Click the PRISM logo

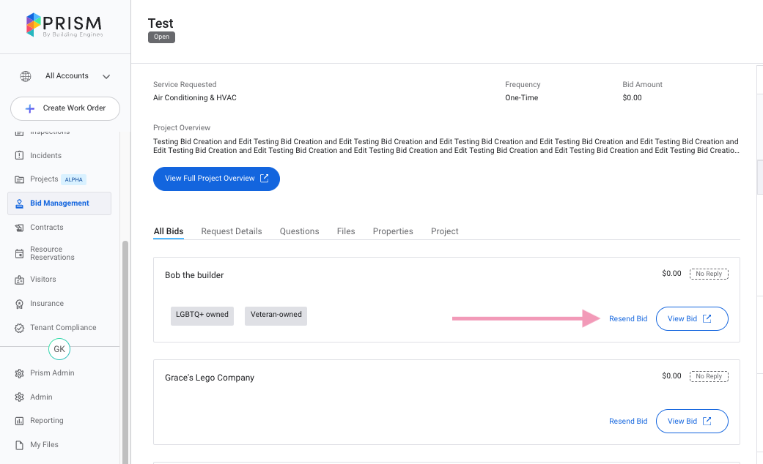64,26
